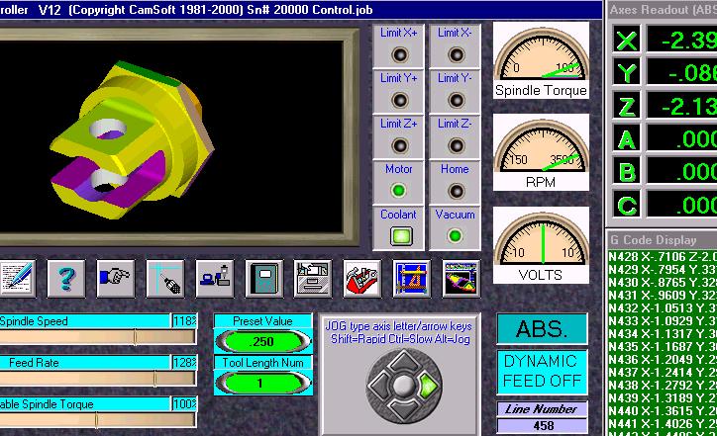Toggle the Coolant button
This screenshot has width=717, height=436.
pyautogui.click(x=400, y=236)
